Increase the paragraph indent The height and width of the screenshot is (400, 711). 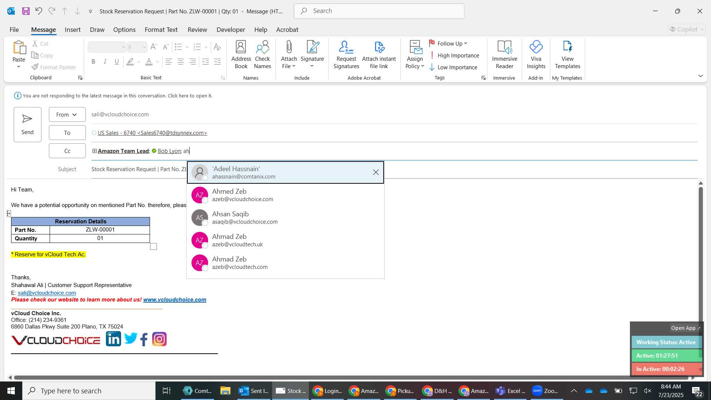click(217, 62)
